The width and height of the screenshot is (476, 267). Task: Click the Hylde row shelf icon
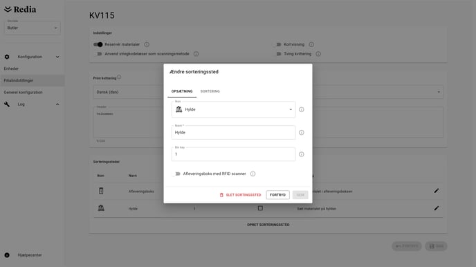101,208
